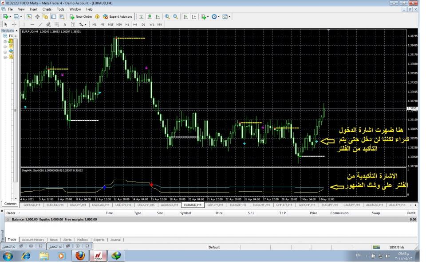The height and width of the screenshot is (263, 426).
Task: Open the New Chart toolbar icon
Action: pyautogui.click(x=6, y=16)
